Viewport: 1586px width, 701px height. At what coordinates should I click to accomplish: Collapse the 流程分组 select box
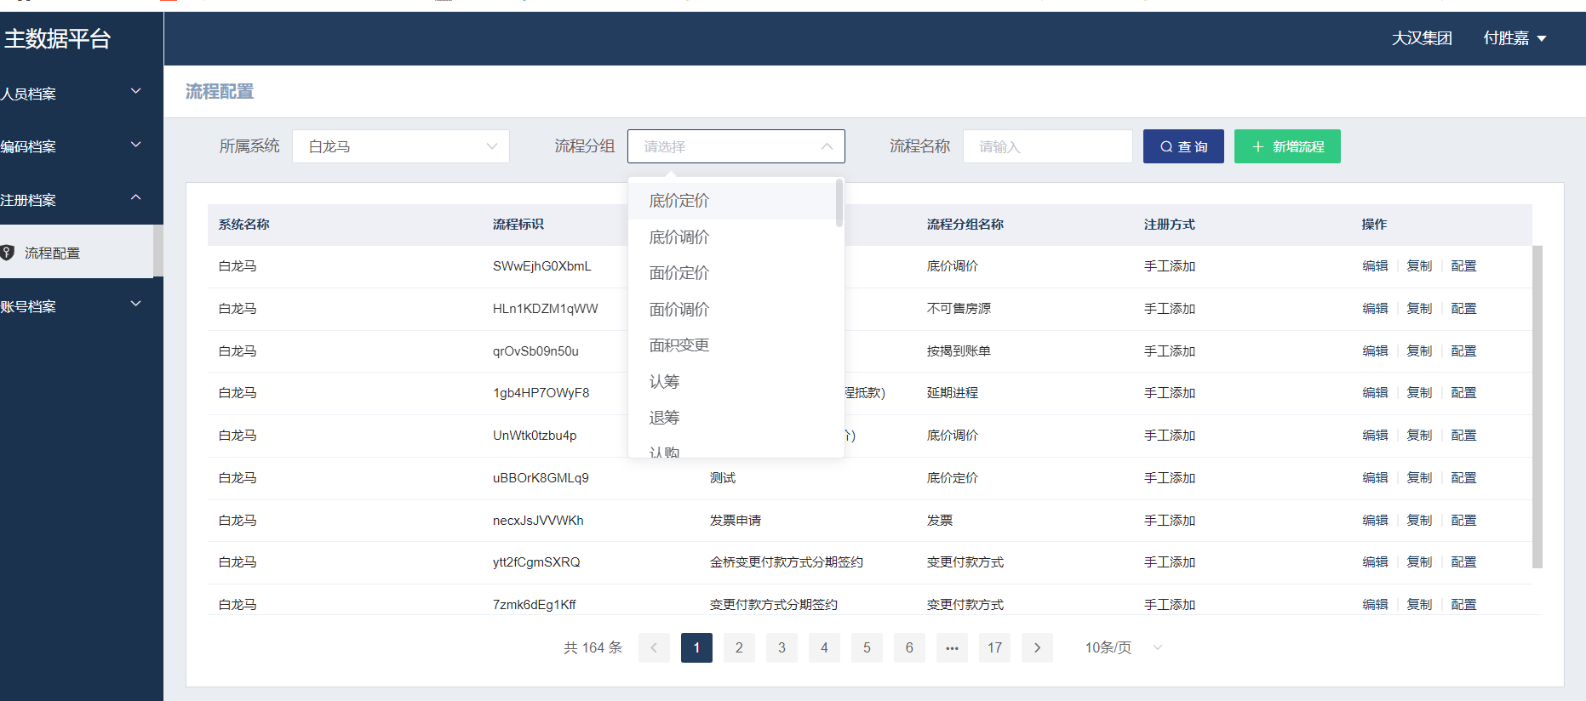tap(736, 146)
